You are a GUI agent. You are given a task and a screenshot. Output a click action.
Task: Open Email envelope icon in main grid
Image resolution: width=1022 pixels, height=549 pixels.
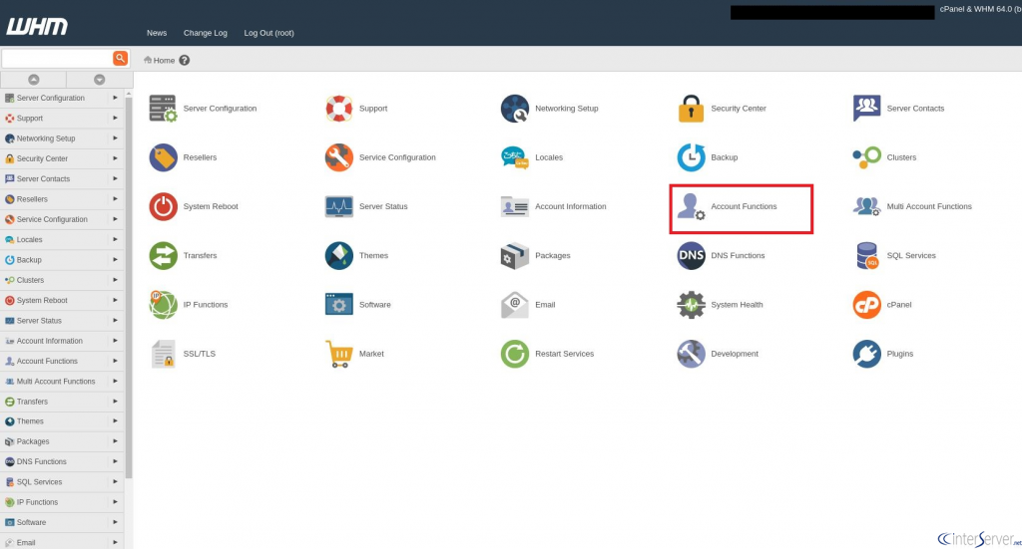click(x=515, y=305)
